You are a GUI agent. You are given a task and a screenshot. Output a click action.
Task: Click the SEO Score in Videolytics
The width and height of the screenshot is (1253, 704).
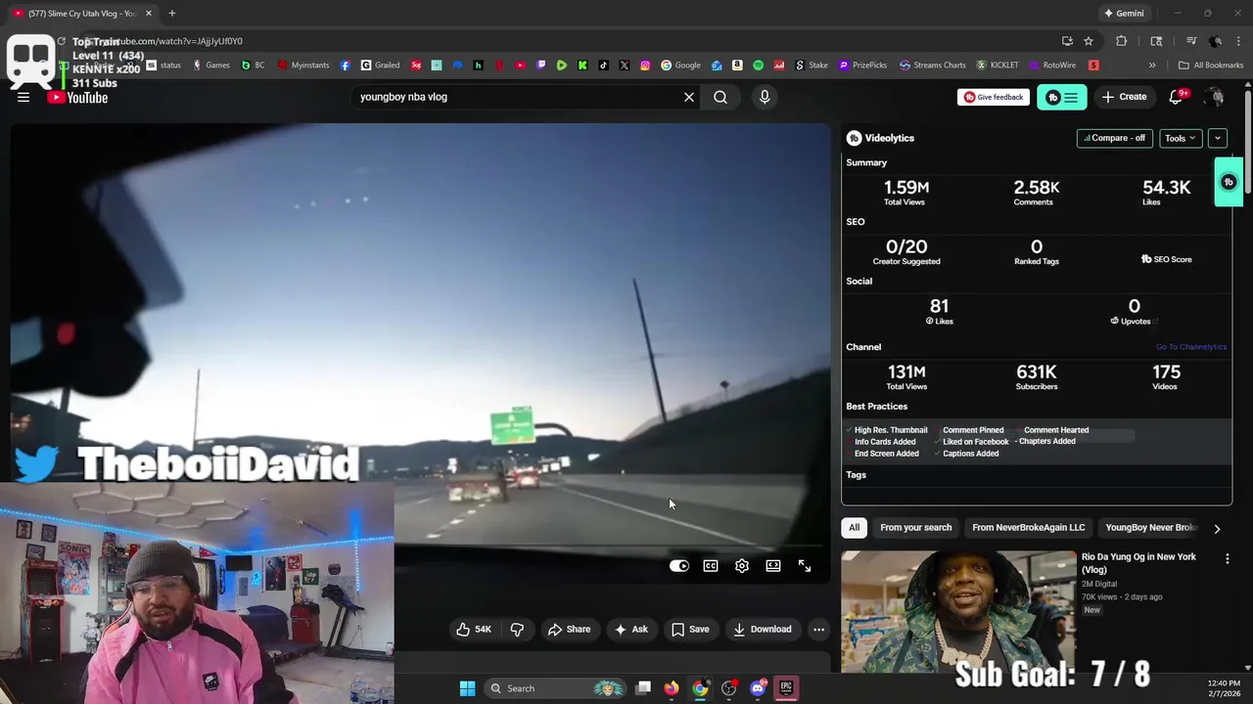coord(1167,259)
